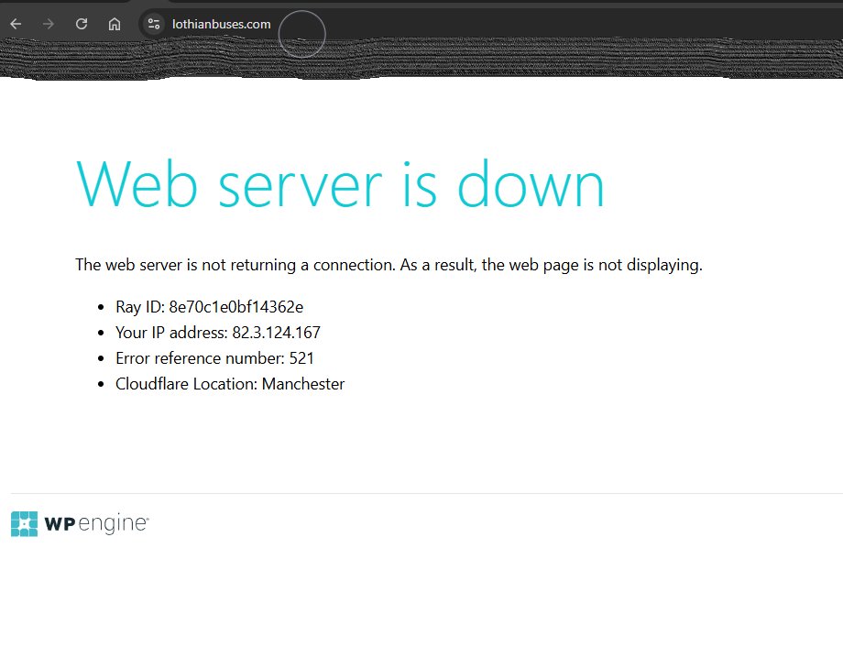
Task: Go to the browser home page
Action: coord(115,24)
